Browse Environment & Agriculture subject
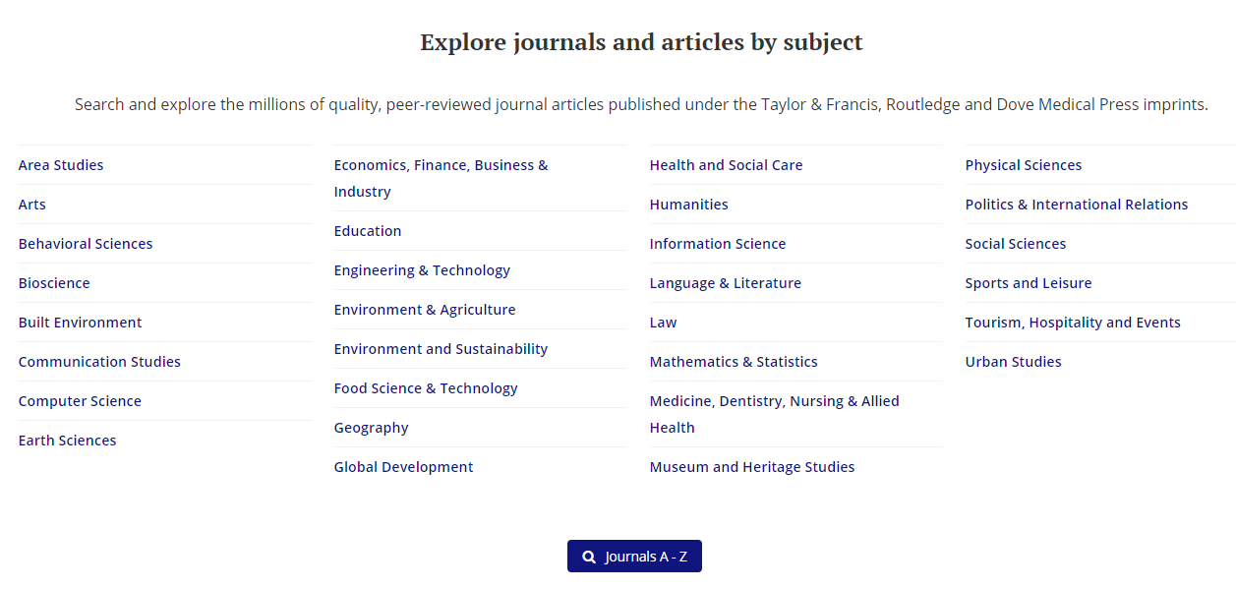1236x589 pixels. click(425, 310)
